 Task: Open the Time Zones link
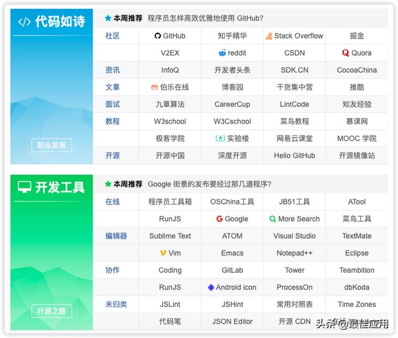coord(357,304)
